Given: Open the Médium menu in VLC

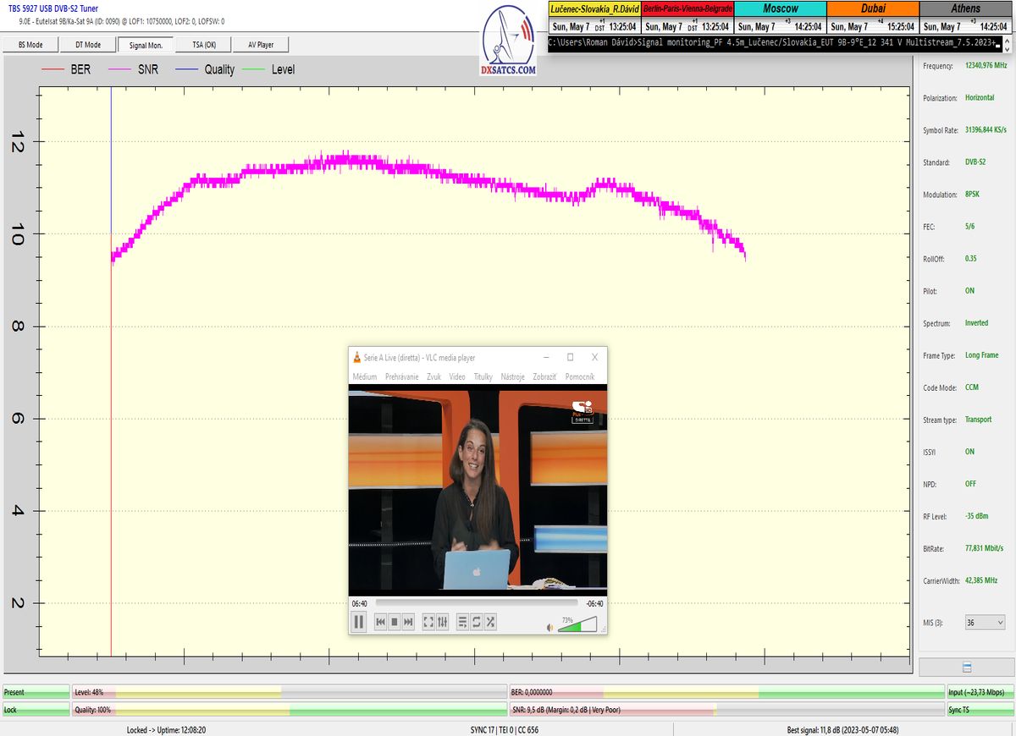Looking at the screenshot, I should tap(365, 376).
